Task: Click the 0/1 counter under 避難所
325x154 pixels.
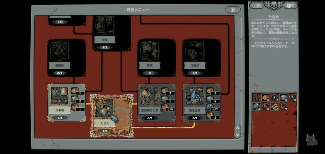Action: (x=60, y=73)
